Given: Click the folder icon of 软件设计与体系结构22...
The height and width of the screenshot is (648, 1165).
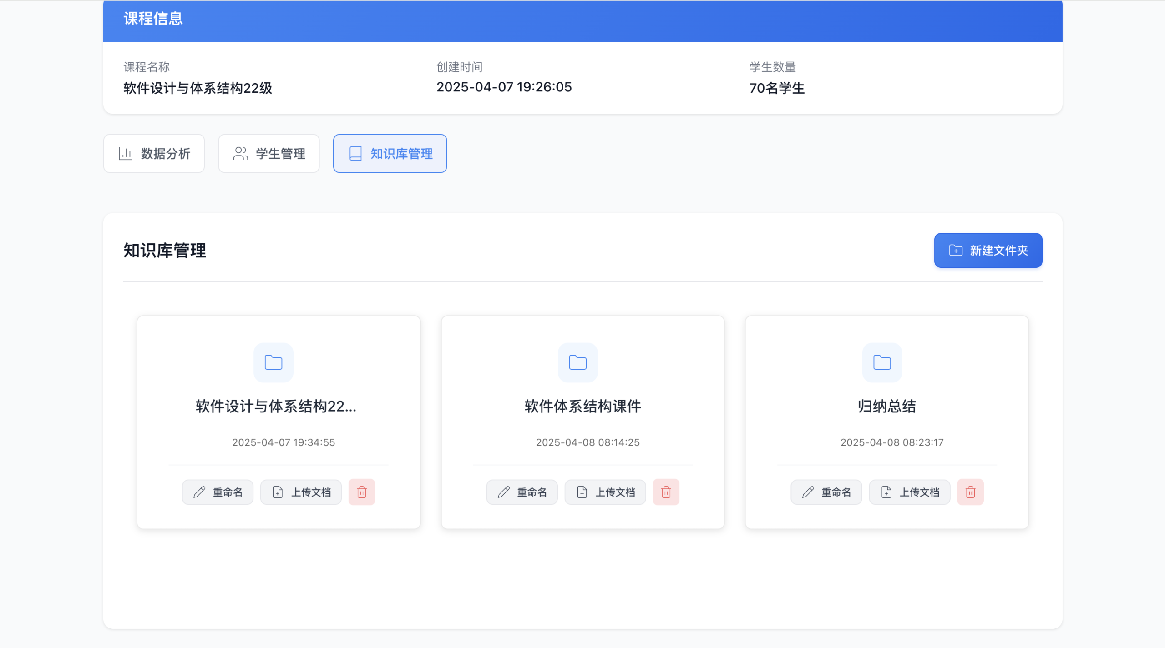Looking at the screenshot, I should 273,362.
